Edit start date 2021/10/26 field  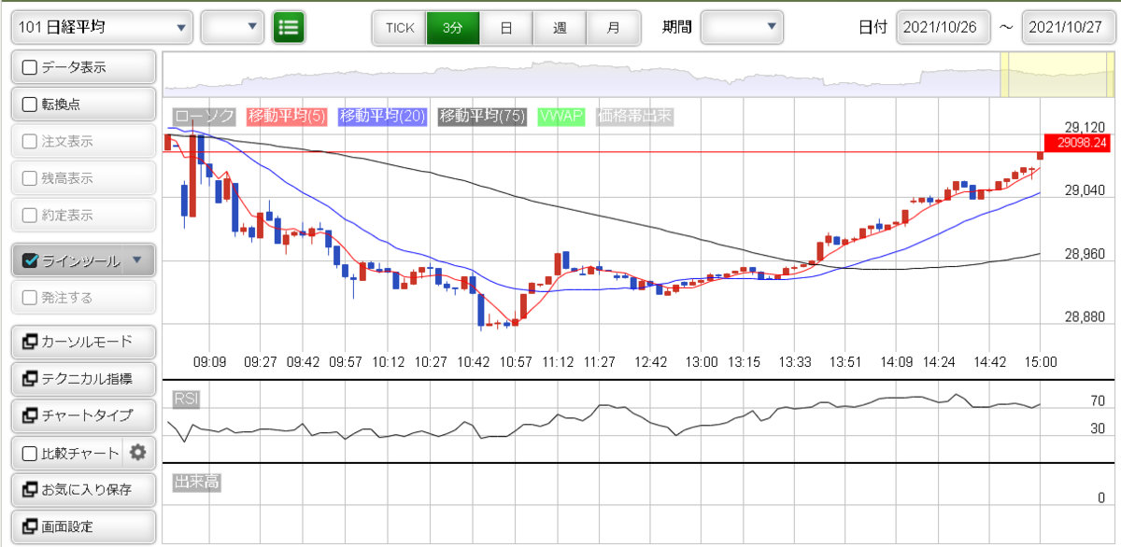tap(943, 27)
